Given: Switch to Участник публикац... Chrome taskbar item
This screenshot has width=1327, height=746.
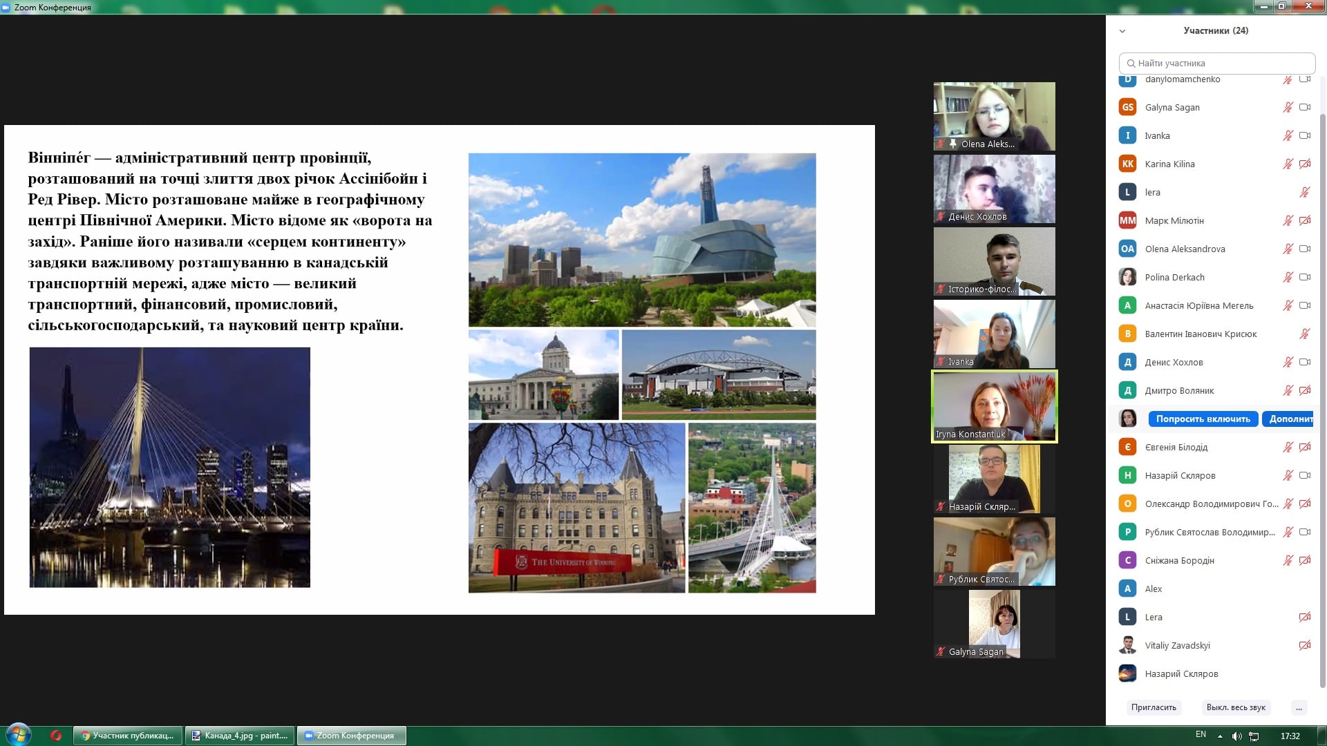Looking at the screenshot, I should tap(128, 736).
